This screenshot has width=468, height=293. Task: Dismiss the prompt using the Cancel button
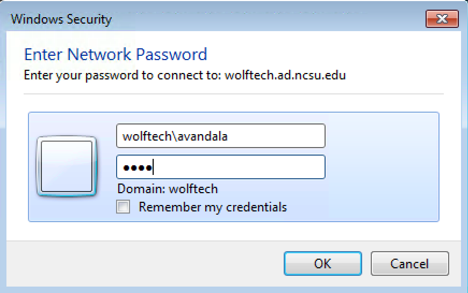coord(409,263)
